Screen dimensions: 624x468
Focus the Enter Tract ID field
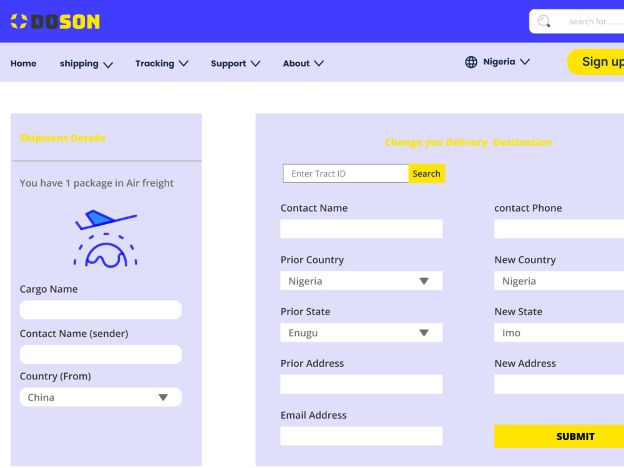pyautogui.click(x=346, y=173)
